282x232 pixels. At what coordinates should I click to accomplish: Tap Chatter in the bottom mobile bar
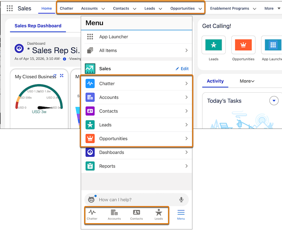point(92,215)
